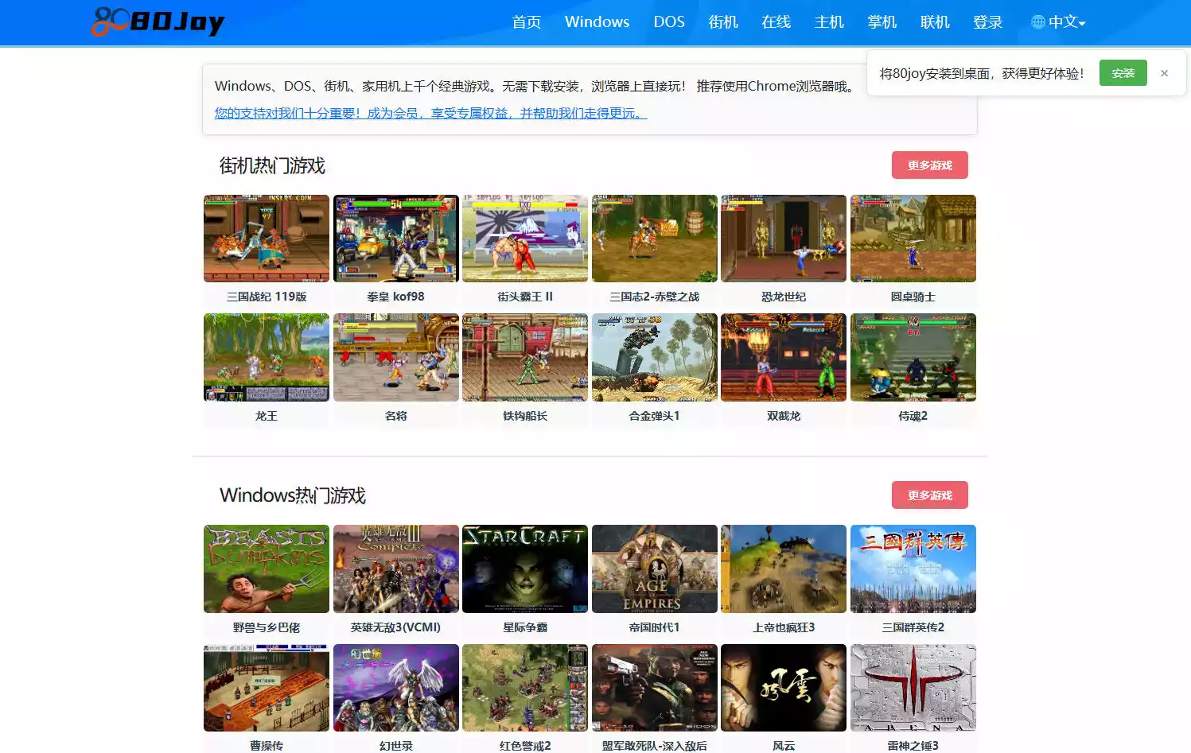Click the 合金弹头1 title text

point(655,416)
